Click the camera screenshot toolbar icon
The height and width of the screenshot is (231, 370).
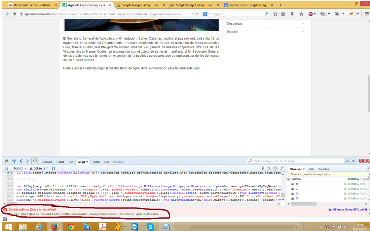click(x=337, y=14)
